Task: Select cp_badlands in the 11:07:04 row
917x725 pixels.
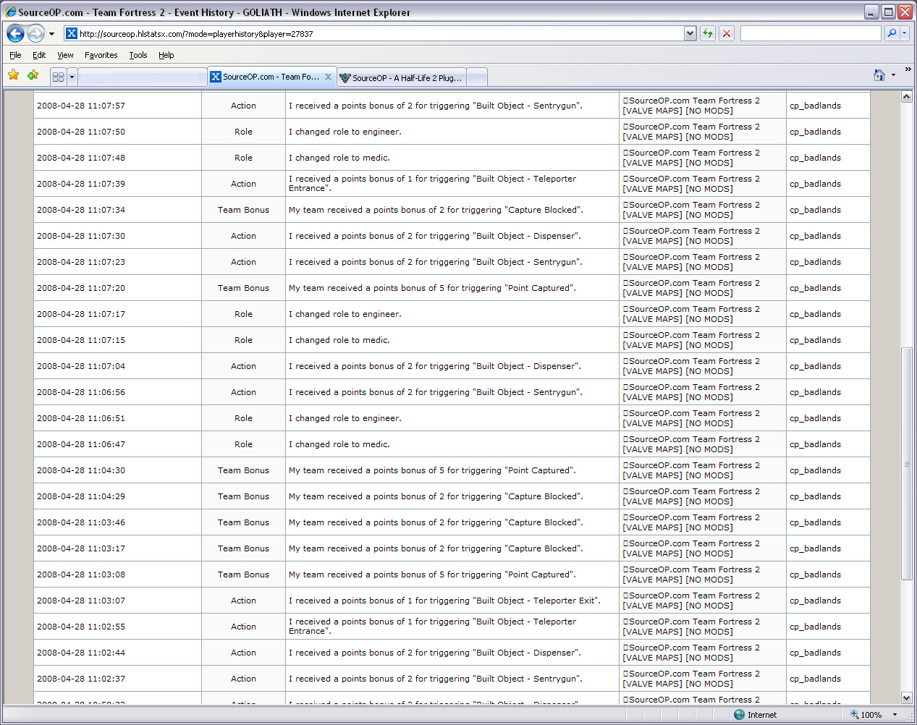Action: coord(815,366)
